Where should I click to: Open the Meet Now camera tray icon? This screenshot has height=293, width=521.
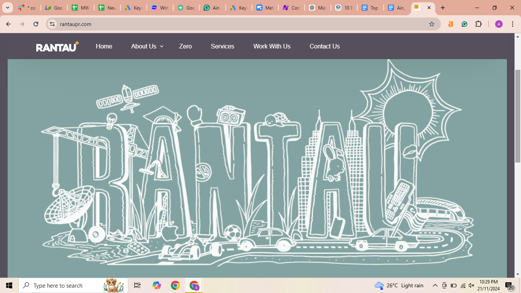444,285
